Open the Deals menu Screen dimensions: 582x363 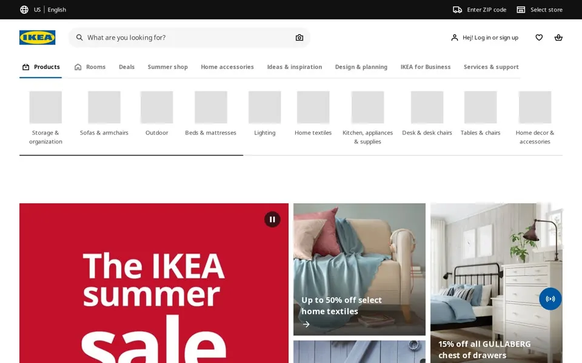tap(127, 67)
